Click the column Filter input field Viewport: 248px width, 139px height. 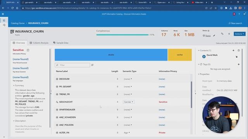72,65
